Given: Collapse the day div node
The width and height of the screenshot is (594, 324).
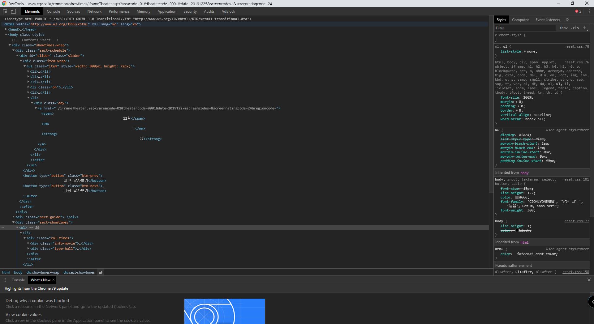Looking at the screenshot, I should [32, 103].
